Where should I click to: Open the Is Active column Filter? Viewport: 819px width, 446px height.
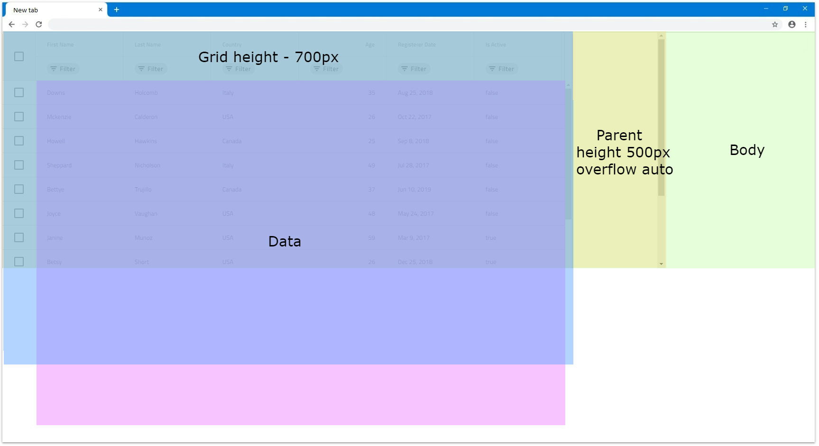[x=502, y=69]
